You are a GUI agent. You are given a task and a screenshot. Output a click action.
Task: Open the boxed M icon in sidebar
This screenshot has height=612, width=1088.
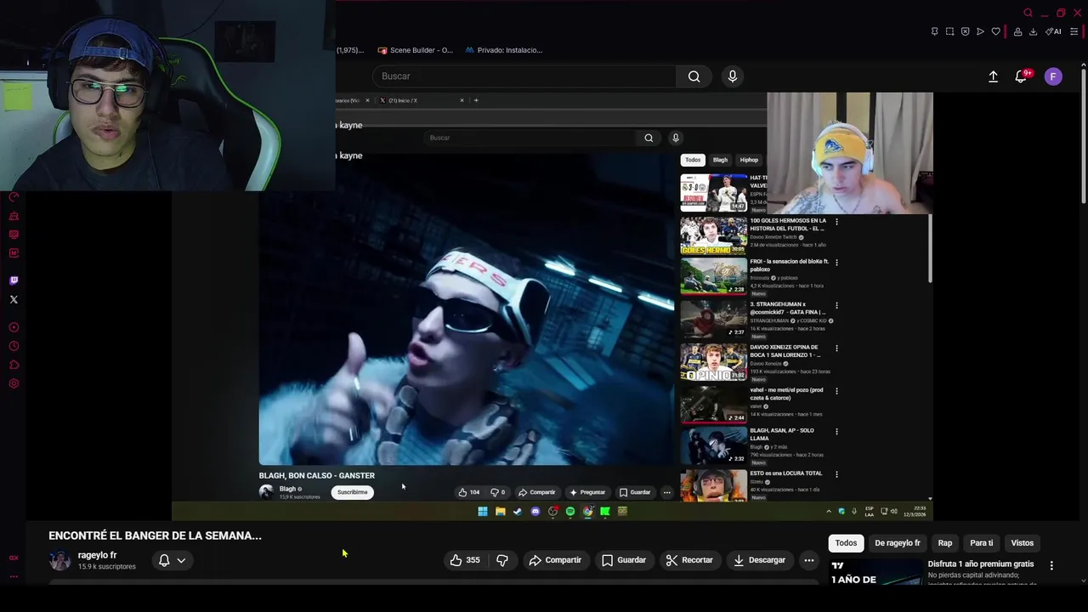tap(14, 252)
